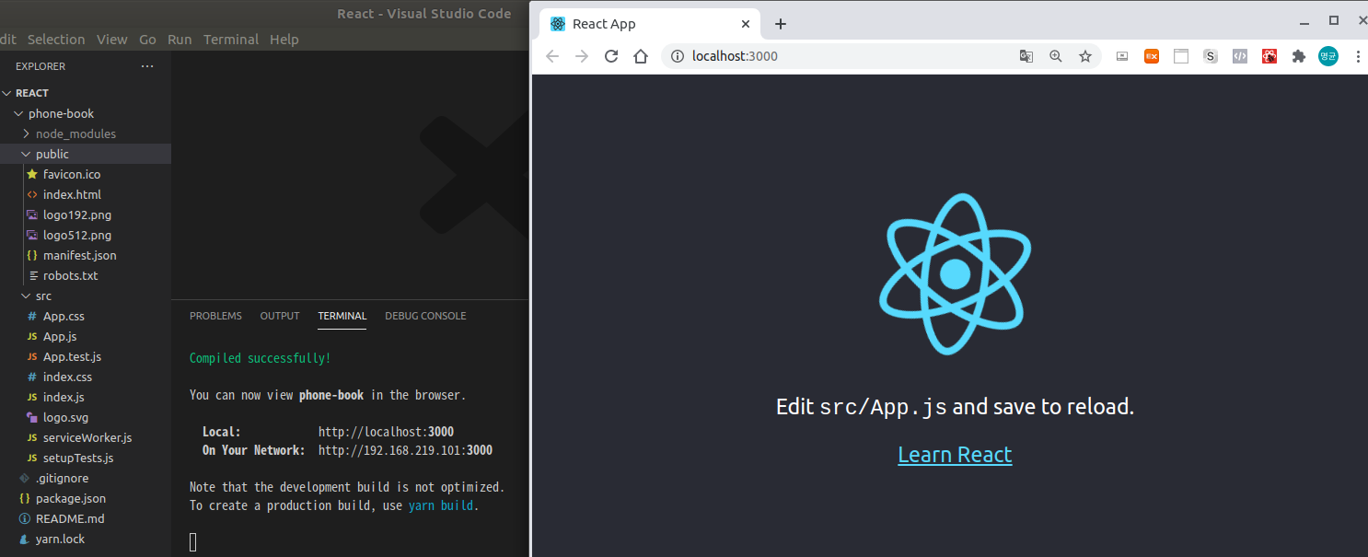This screenshot has width=1368, height=557.
Task: Click the React atom logo on the page
Action: coord(955,273)
